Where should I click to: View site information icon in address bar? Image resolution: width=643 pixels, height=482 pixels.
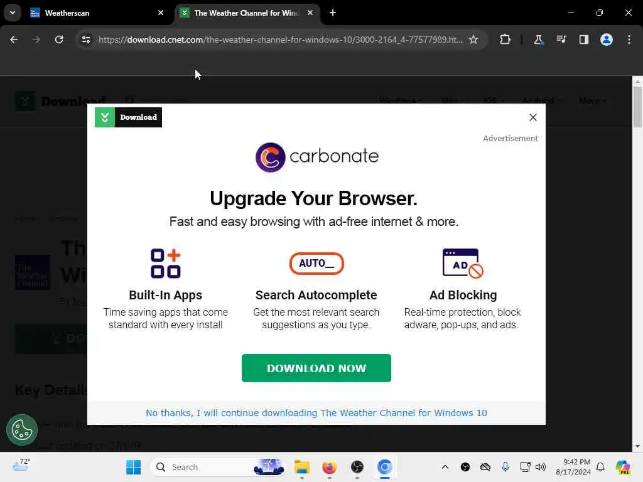point(86,40)
